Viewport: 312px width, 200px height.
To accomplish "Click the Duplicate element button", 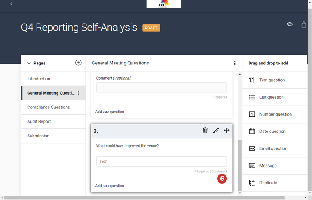I will click(x=268, y=183).
